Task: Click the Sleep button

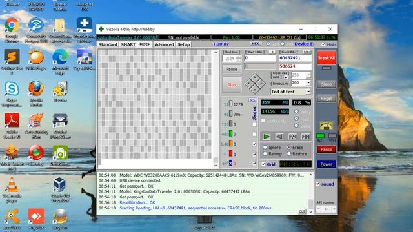Action: tap(327, 84)
